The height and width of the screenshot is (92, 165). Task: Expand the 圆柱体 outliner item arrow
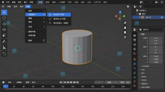coord(140,17)
